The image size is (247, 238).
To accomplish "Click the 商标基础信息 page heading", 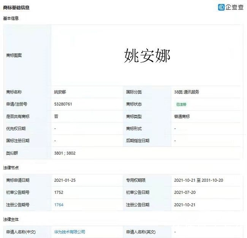I will tap(16, 7).
